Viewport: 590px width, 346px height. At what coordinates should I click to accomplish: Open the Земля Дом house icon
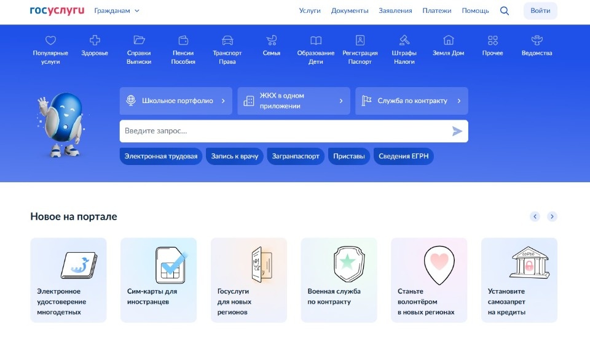[449, 40]
